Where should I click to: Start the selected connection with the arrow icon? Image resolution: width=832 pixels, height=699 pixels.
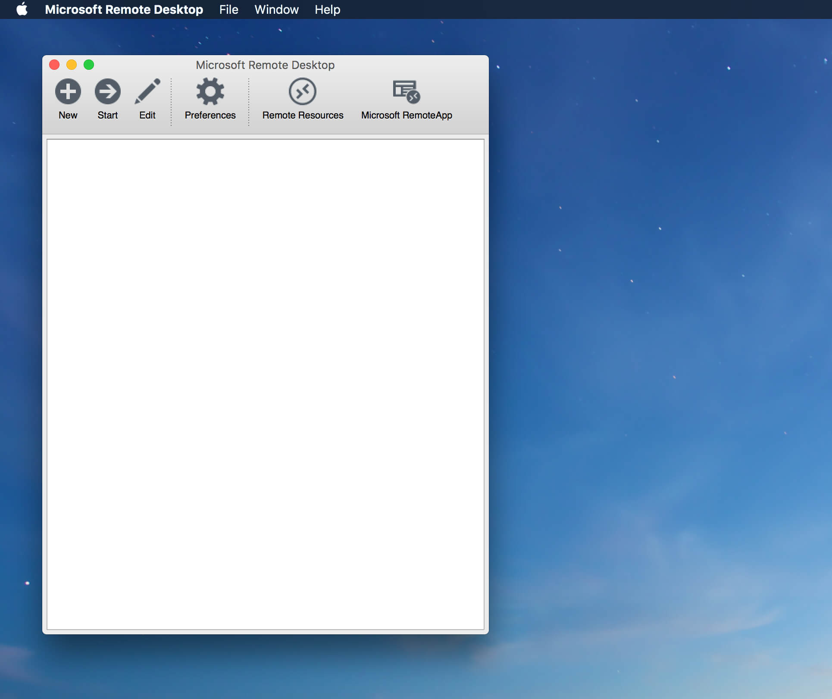coord(107,91)
